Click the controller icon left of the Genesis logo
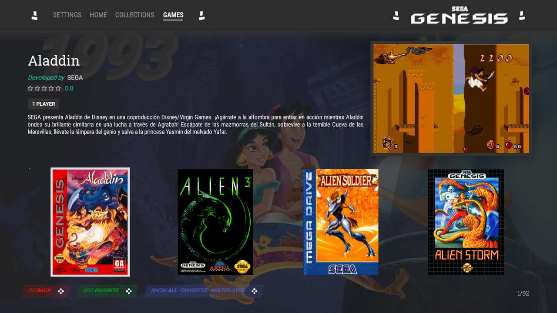The width and height of the screenshot is (557, 313). click(396, 16)
